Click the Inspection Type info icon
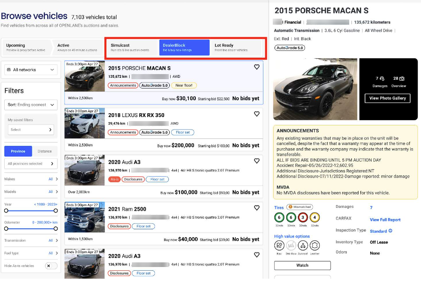Viewport: 421px width, 281px height. point(390,231)
